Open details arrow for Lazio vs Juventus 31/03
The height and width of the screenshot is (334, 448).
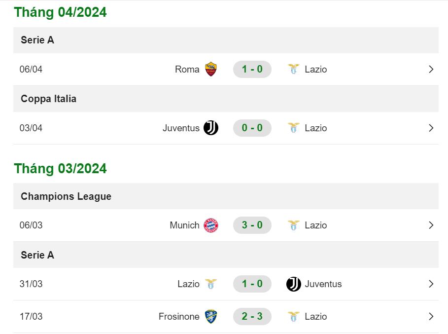[x=431, y=284]
